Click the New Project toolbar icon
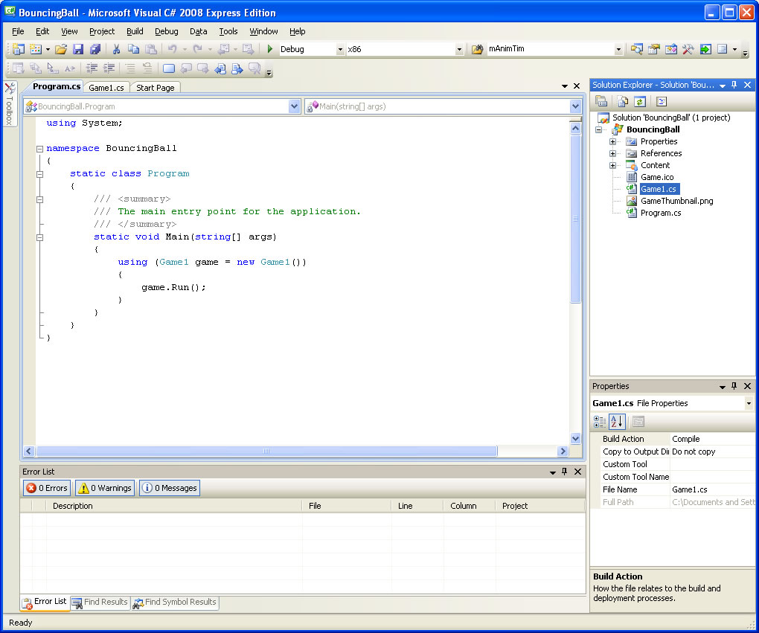 [19, 49]
